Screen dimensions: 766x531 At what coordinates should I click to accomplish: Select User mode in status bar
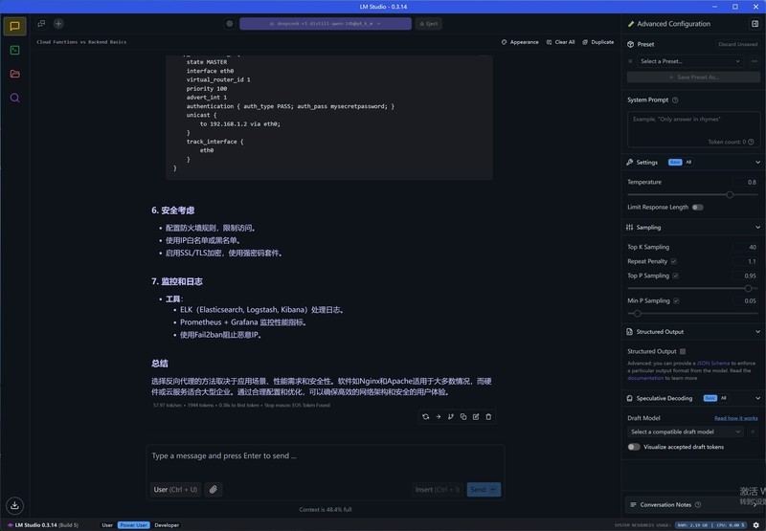tap(107, 525)
